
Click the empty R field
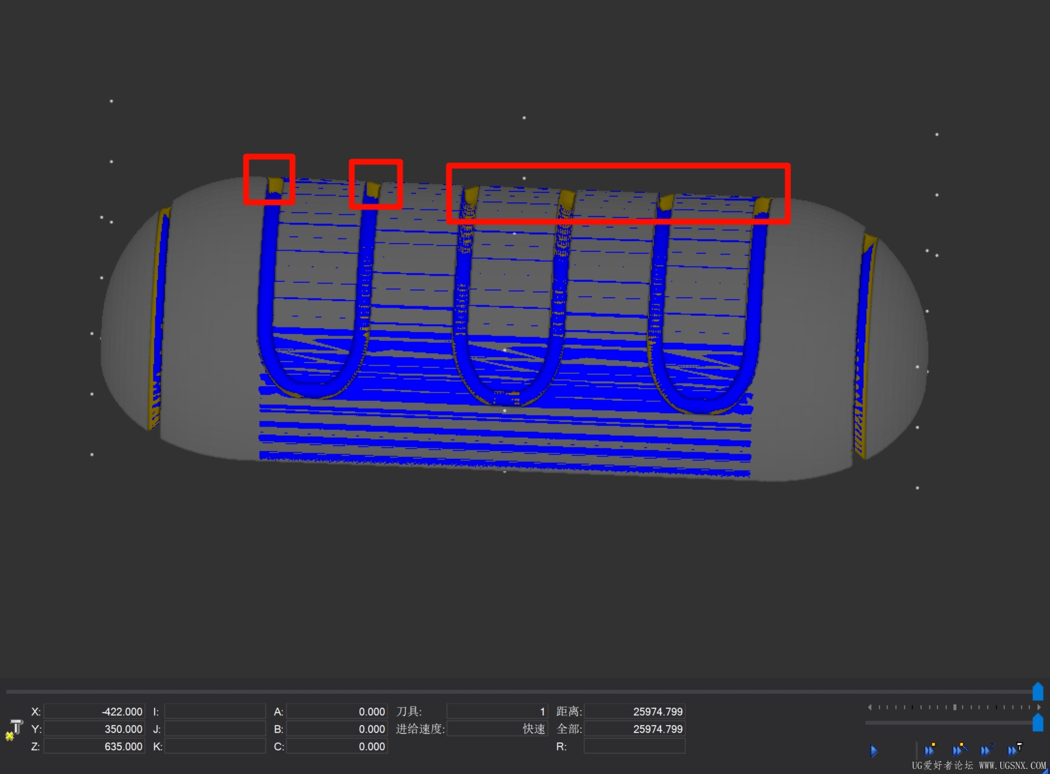click(x=634, y=746)
